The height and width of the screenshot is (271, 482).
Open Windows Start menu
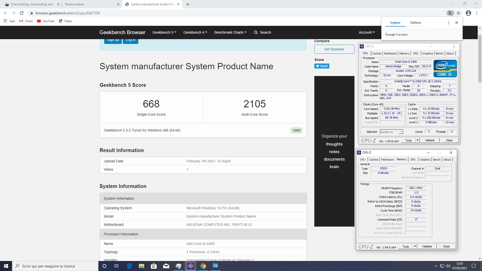tap(6, 266)
